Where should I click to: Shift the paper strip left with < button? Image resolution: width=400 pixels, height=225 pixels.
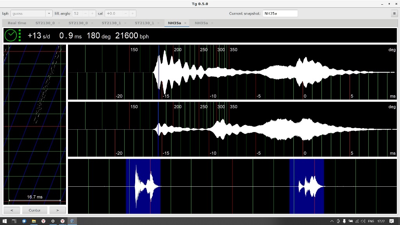click(12, 210)
